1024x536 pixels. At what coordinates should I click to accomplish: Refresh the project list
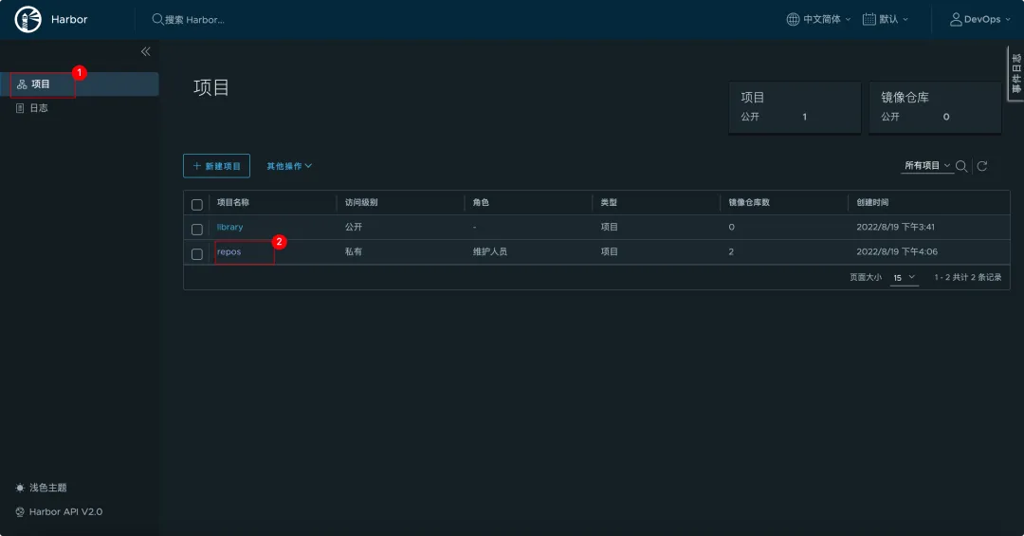point(981,166)
